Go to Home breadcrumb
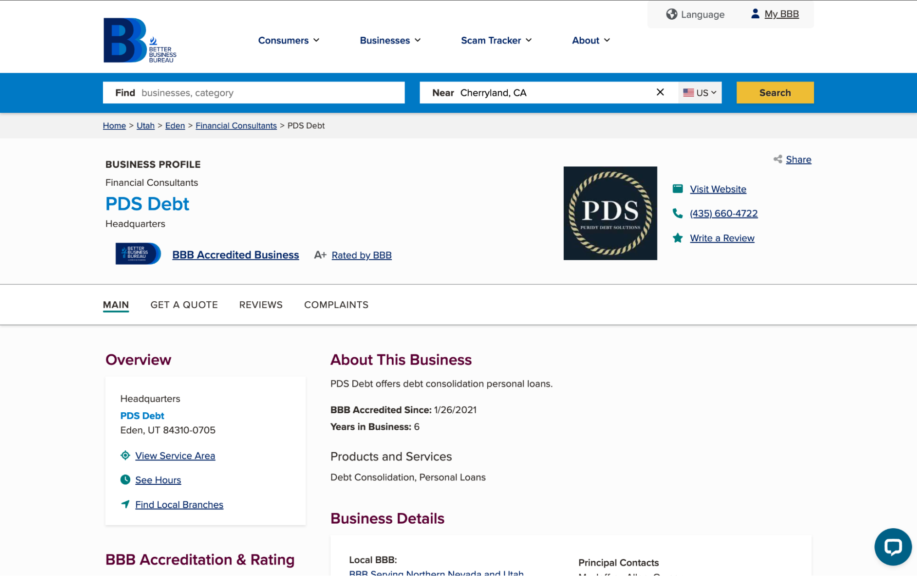 coord(114,126)
